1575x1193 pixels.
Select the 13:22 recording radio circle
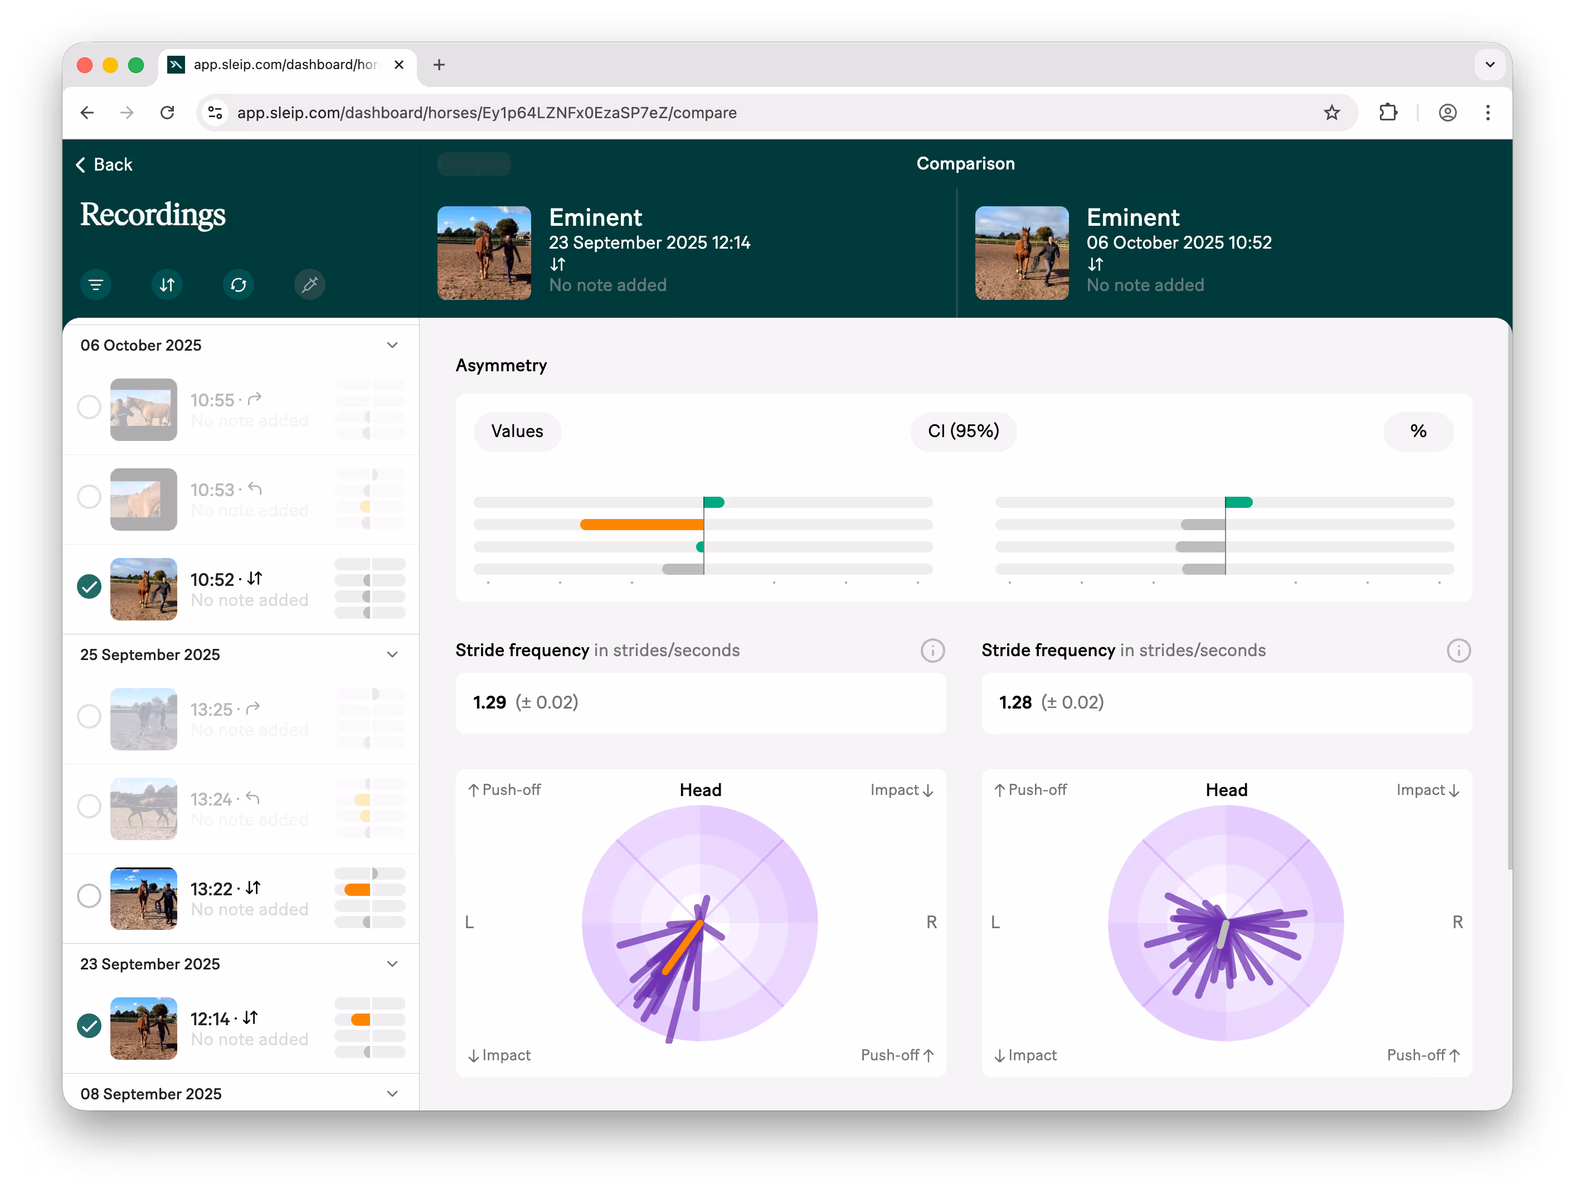[x=89, y=895]
